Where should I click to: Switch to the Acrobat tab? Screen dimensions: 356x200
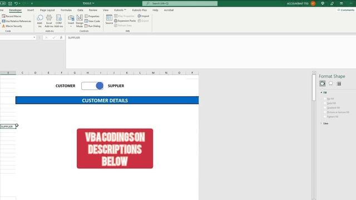click(169, 10)
